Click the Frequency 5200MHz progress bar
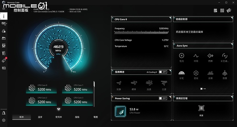This screenshot has height=127, width=237. pos(141,33)
